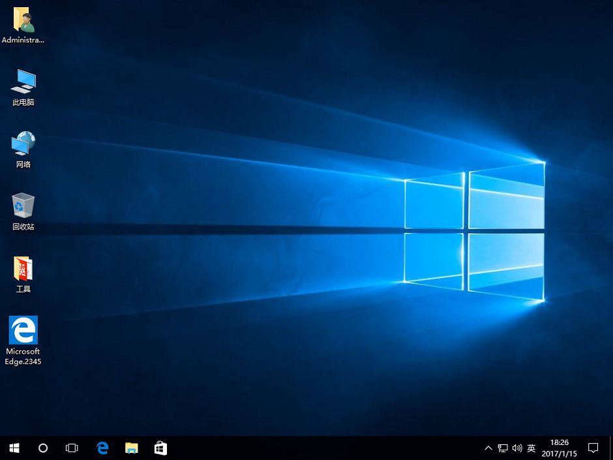Open the volume speaker tray icon
The height and width of the screenshot is (460, 613).
517,448
